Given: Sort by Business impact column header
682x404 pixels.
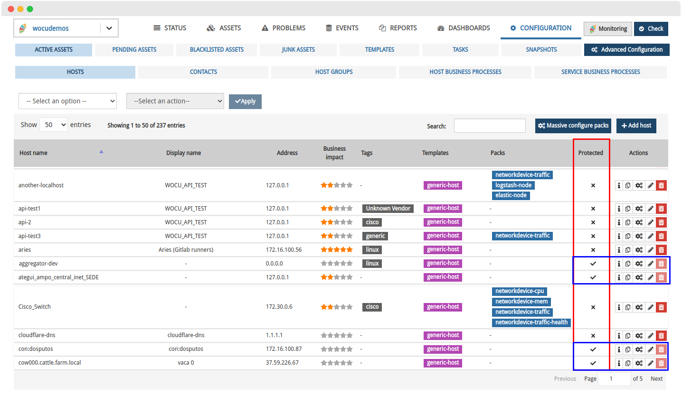Looking at the screenshot, I should click(x=334, y=153).
